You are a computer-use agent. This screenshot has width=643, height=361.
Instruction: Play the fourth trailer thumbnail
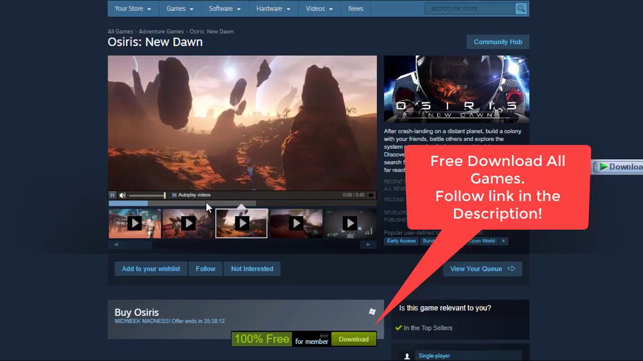point(296,223)
